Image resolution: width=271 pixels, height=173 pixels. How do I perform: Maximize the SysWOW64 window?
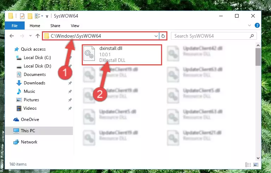[x=237, y=16]
